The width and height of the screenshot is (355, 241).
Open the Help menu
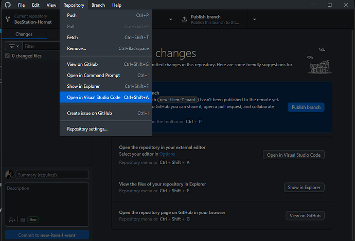point(117,5)
